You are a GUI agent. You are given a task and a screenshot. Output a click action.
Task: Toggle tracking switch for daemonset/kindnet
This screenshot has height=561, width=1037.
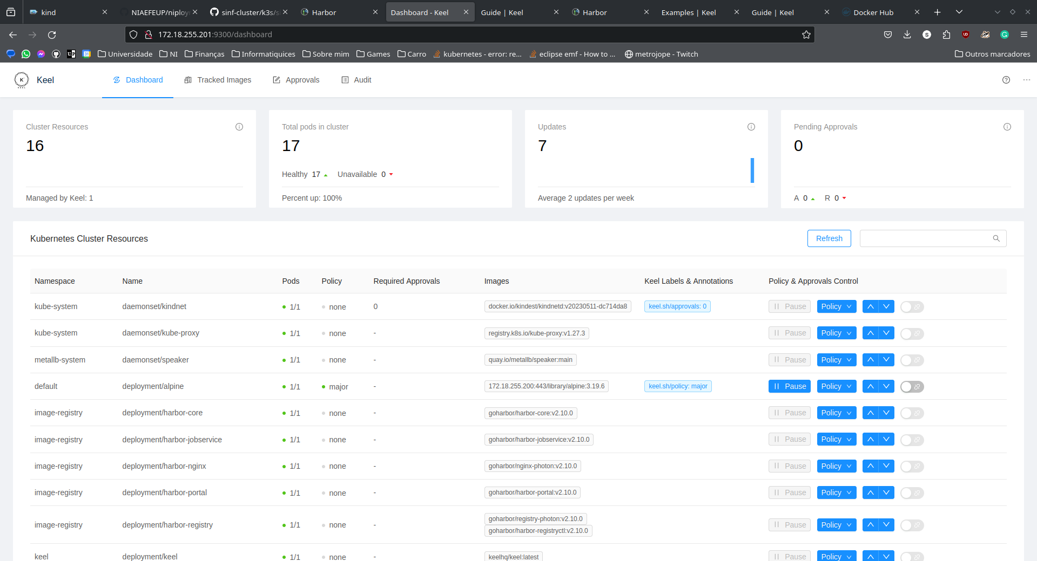tap(912, 307)
